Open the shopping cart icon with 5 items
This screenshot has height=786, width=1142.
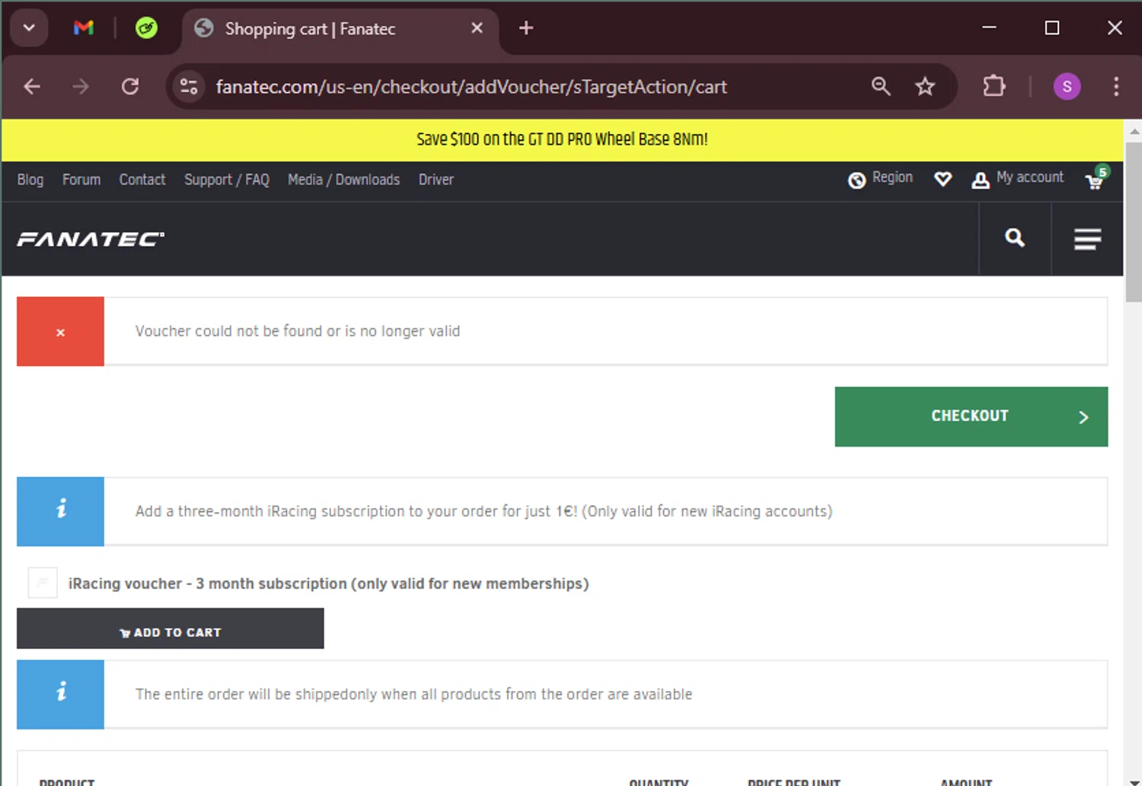click(1096, 178)
